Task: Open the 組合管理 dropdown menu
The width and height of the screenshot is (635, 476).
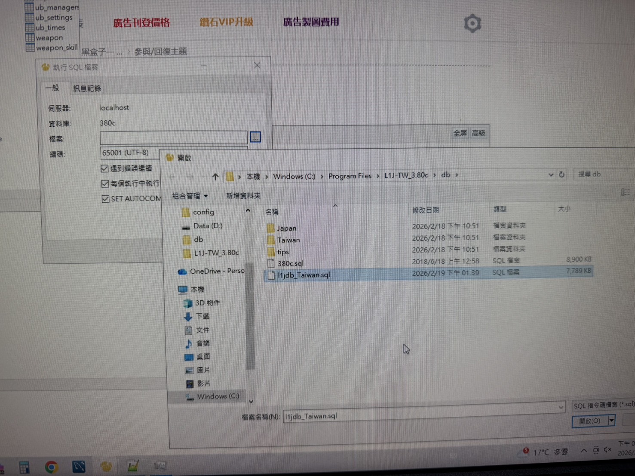Action: pos(190,196)
